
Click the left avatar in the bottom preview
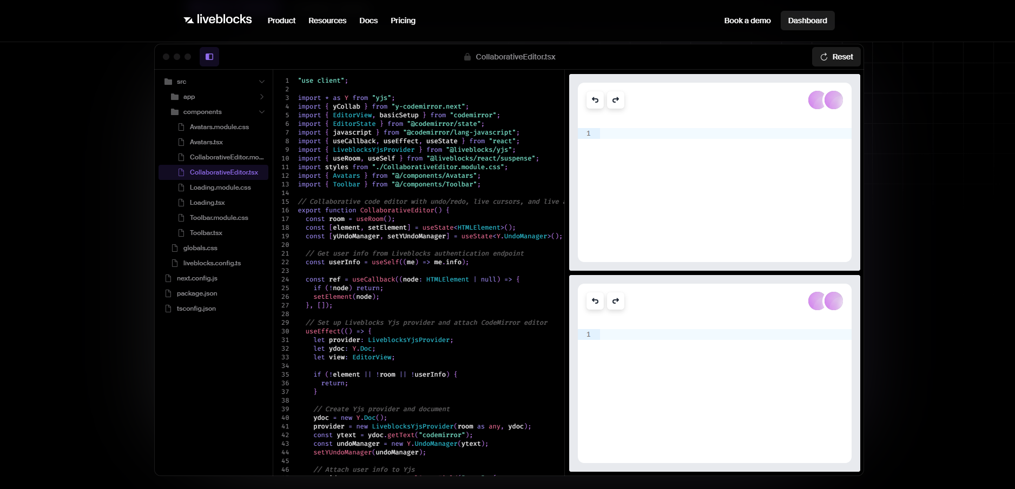[815, 301]
